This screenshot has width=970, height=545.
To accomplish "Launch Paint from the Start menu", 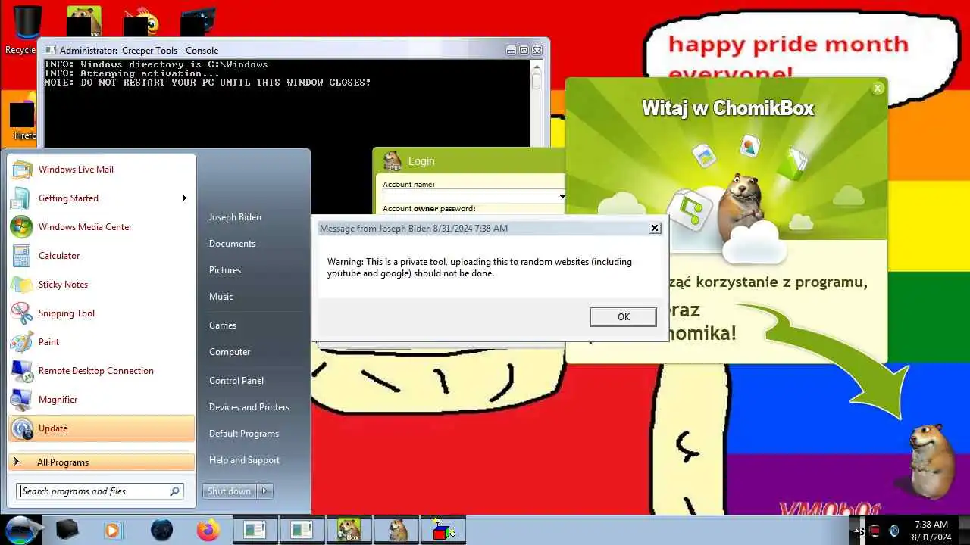I will coord(102,342).
